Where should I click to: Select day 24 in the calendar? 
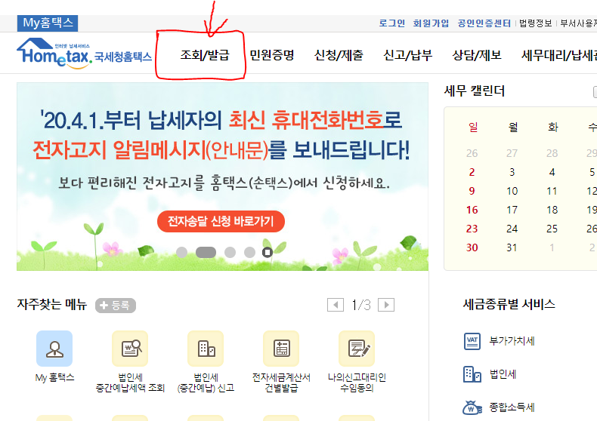pos(512,229)
